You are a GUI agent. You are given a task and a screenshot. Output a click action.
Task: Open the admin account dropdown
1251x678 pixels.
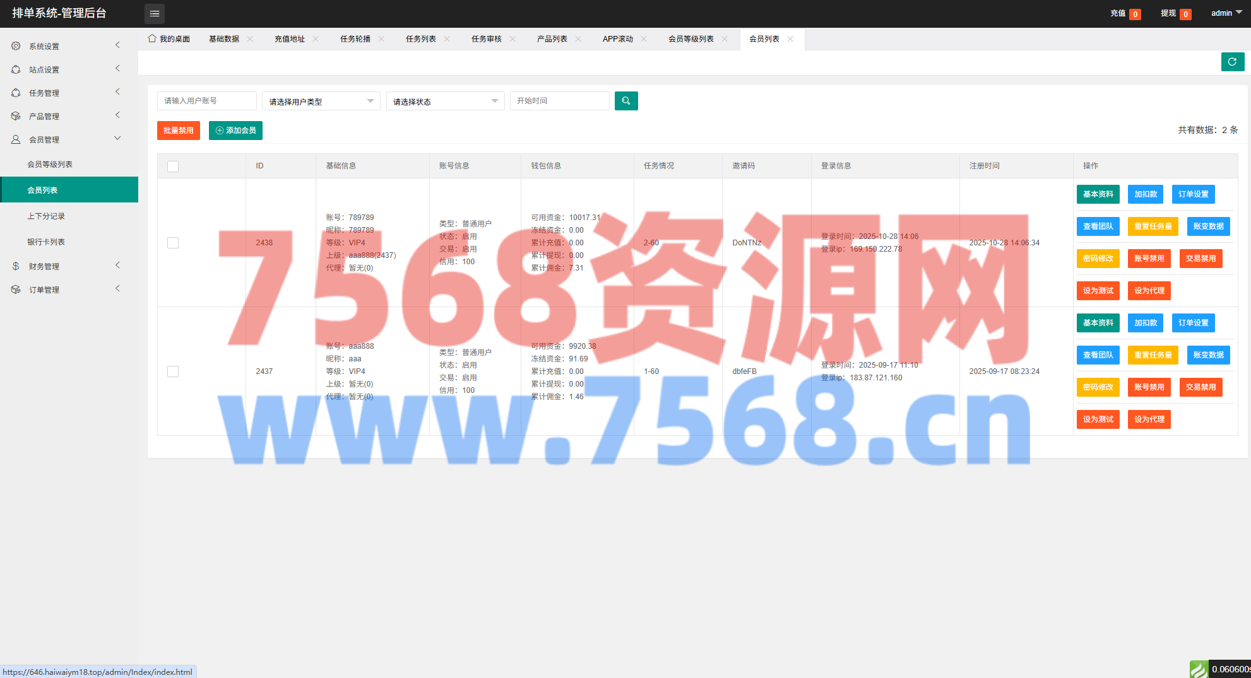click(x=1226, y=13)
